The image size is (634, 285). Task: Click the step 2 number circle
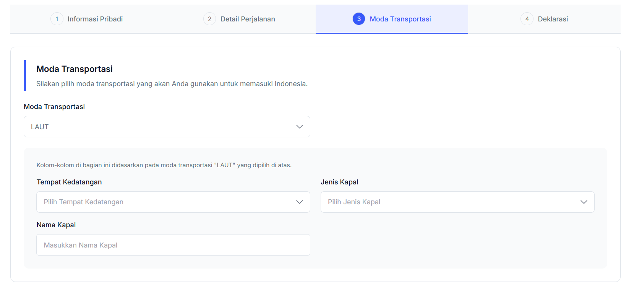(209, 19)
